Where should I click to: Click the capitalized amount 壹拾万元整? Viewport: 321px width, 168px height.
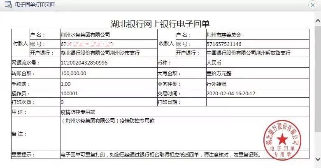219,73
